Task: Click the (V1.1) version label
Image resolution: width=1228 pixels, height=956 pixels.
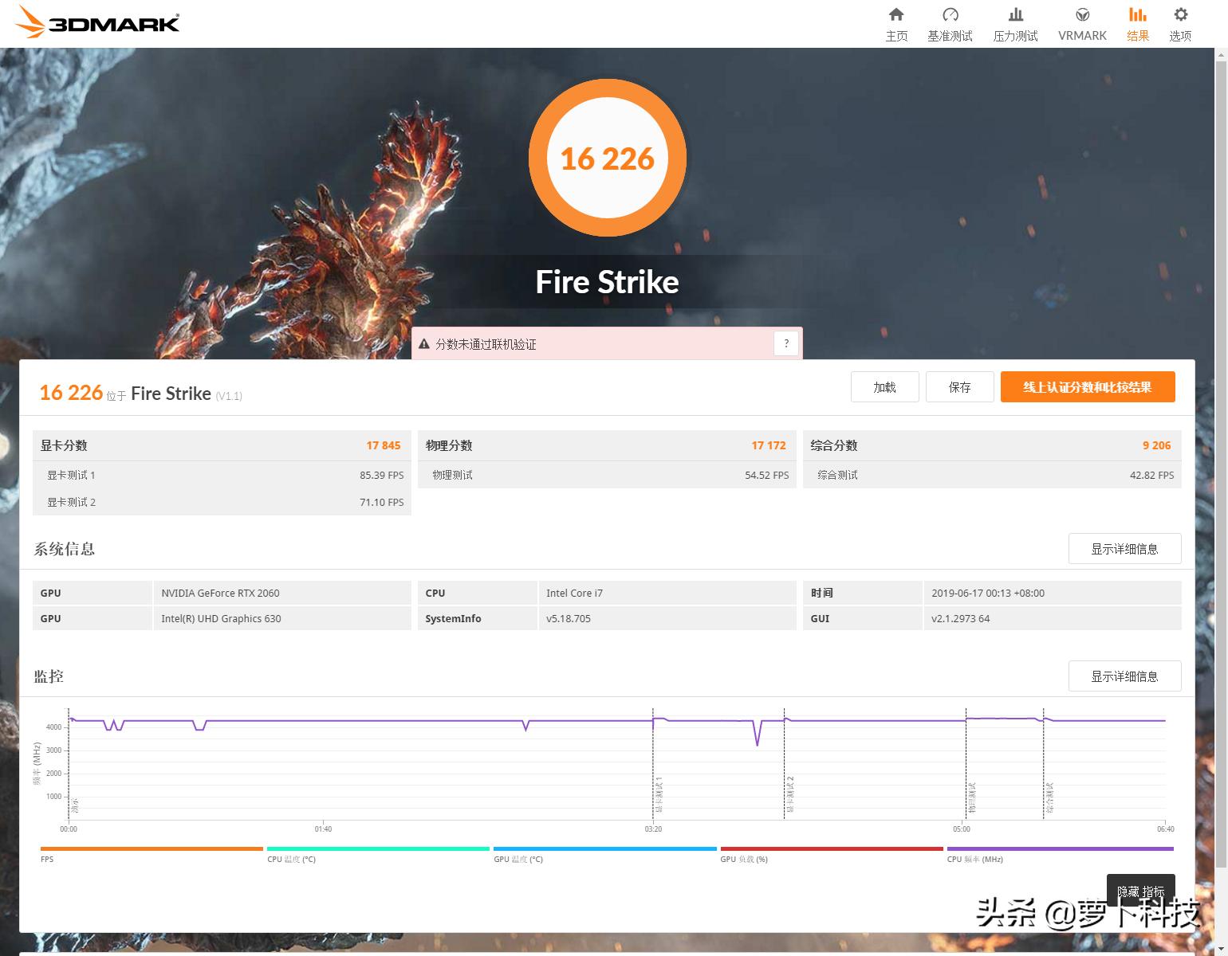Action: [229, 396]
